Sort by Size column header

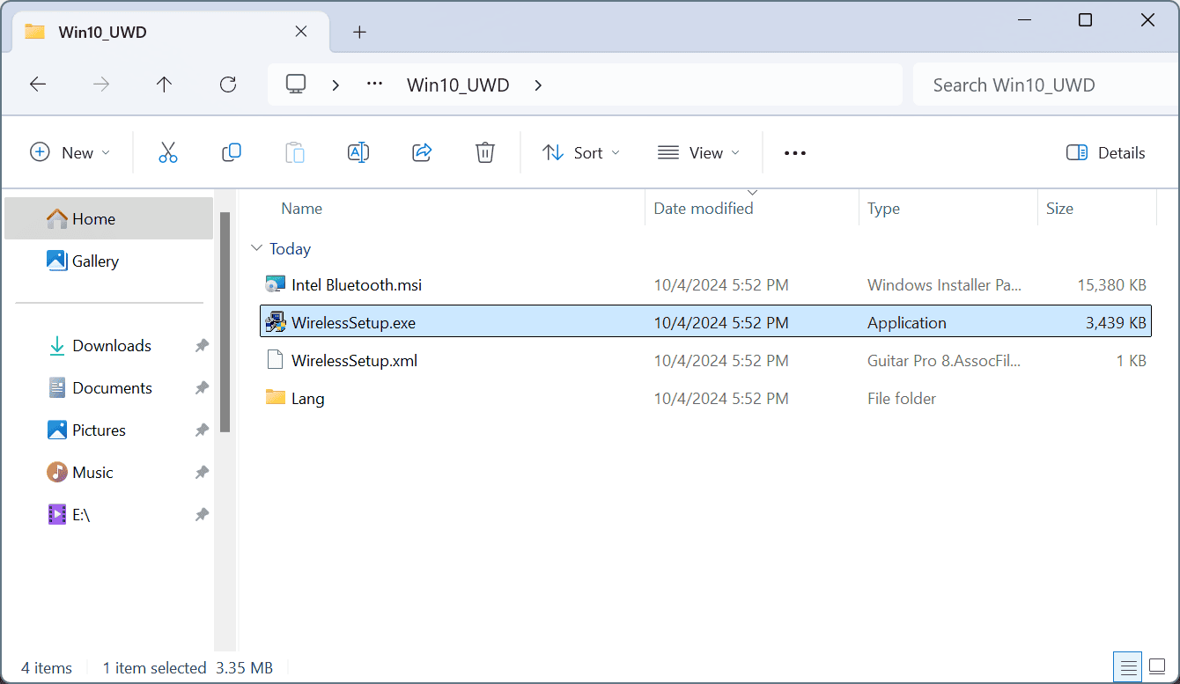(1059, 209)
